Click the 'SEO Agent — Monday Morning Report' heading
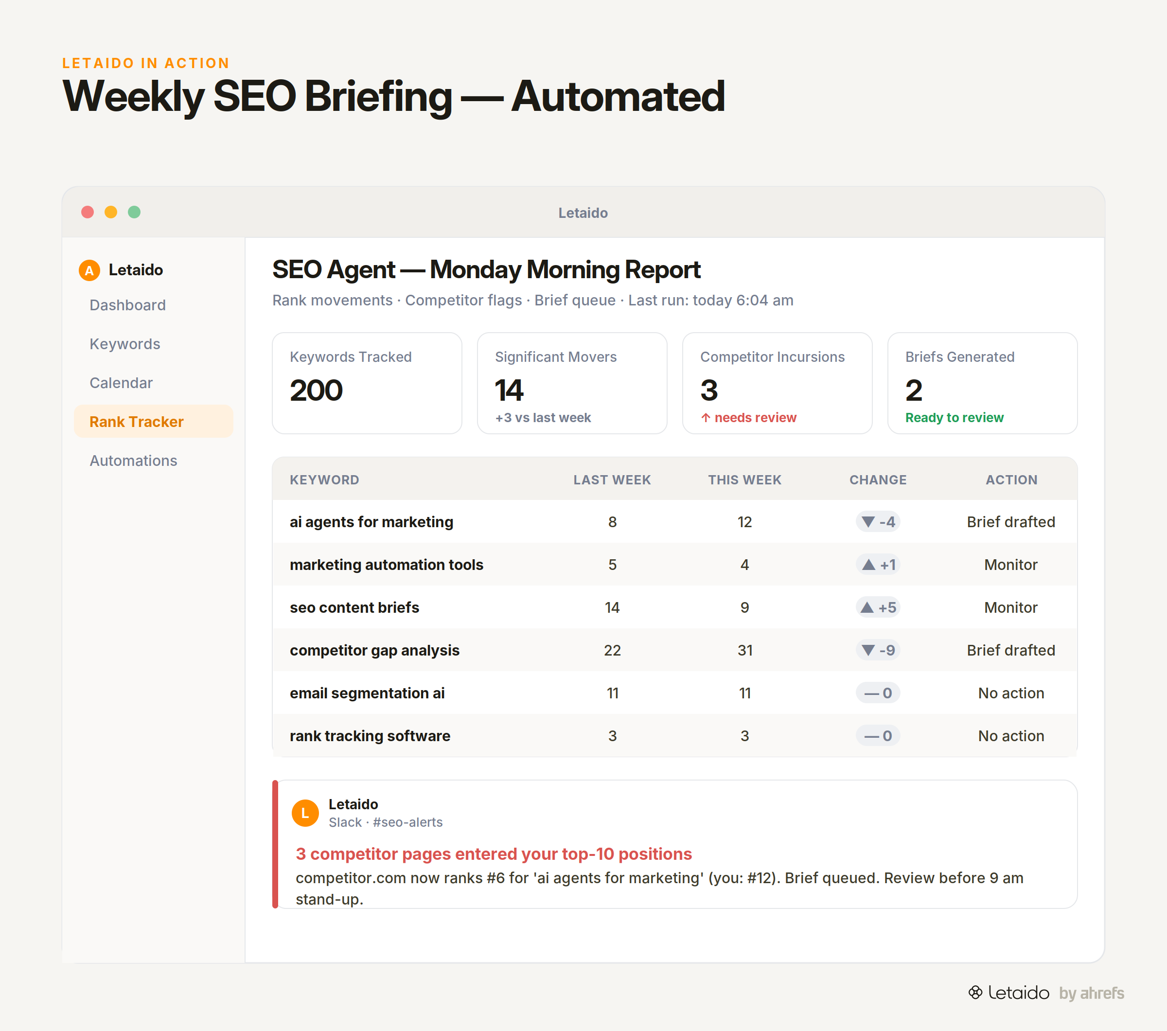This screenshot has width=1167, height=1031. [486, 269]
